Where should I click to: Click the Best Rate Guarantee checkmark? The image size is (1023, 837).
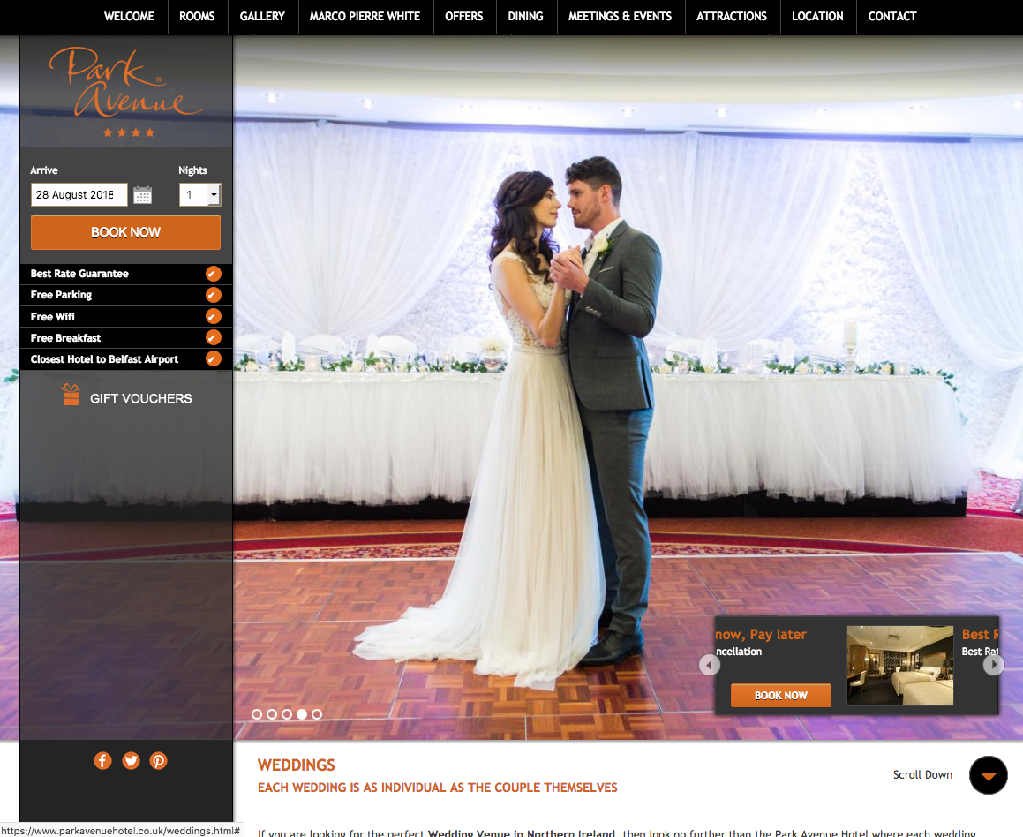coord(213,274)
